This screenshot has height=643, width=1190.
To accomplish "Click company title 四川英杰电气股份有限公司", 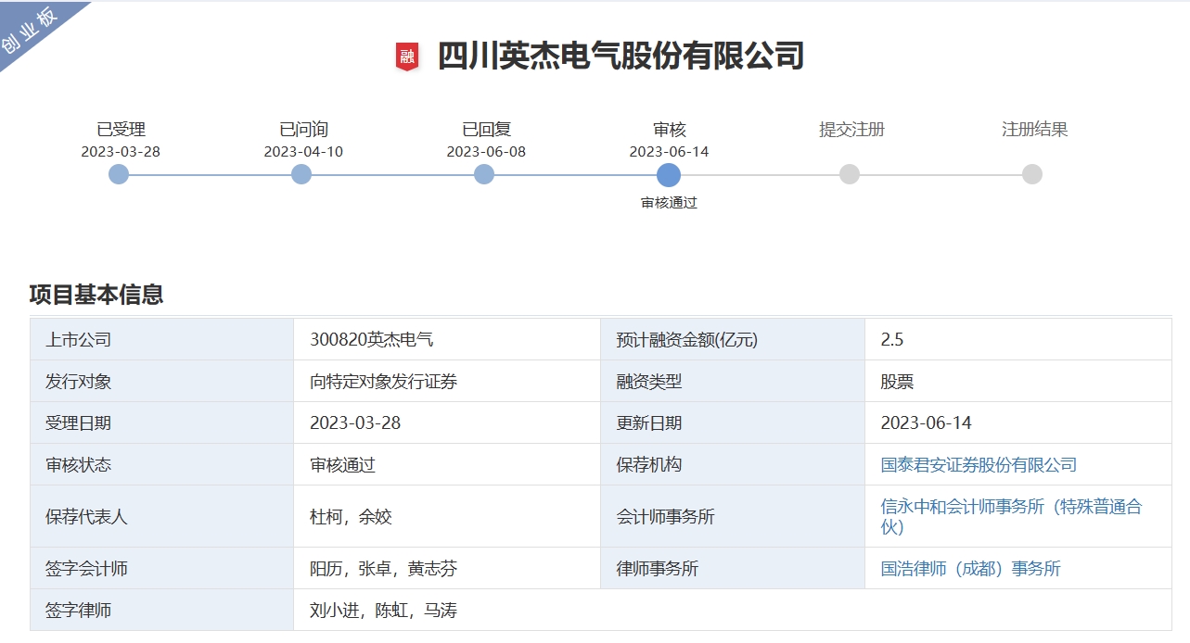I will pos(621,57).
